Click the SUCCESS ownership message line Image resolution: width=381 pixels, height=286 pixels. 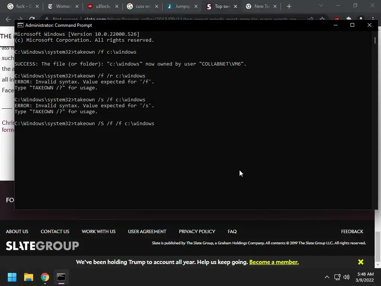131,64
